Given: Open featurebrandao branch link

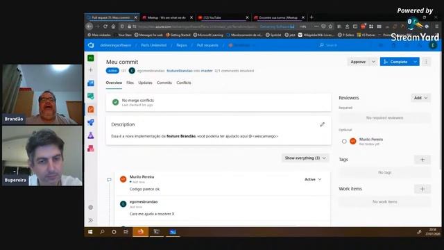Looking at the screenshot, I should coord(180,71).
